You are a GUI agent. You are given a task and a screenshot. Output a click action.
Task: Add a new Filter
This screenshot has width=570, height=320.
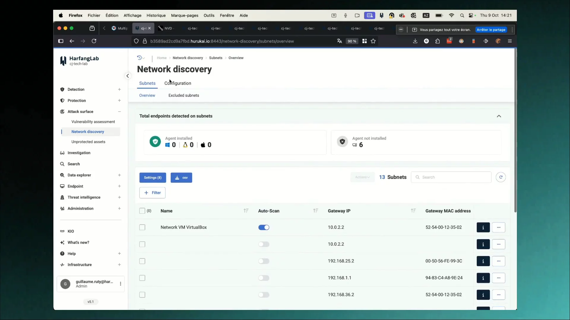[x=152, y=193]
